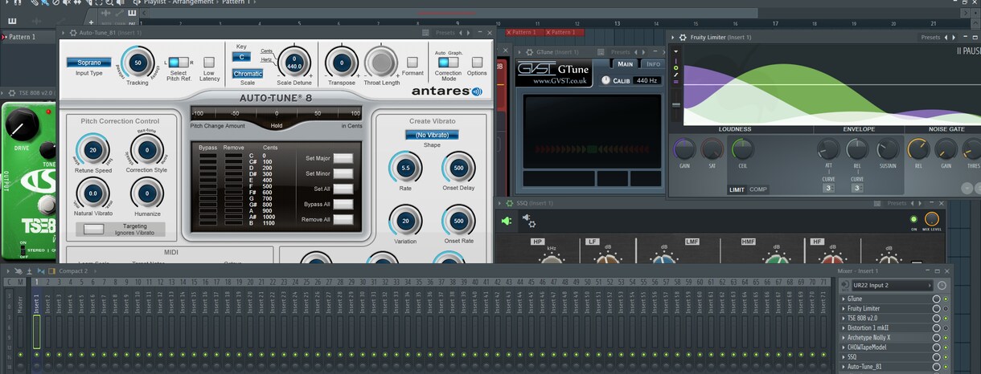Enable Low Latency in Auto-Tune
The height and width of the screenshot is (374, 981).
pos(209,62)
